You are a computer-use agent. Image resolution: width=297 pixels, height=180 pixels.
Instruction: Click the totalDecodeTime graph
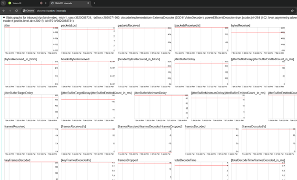click(201, 171)
